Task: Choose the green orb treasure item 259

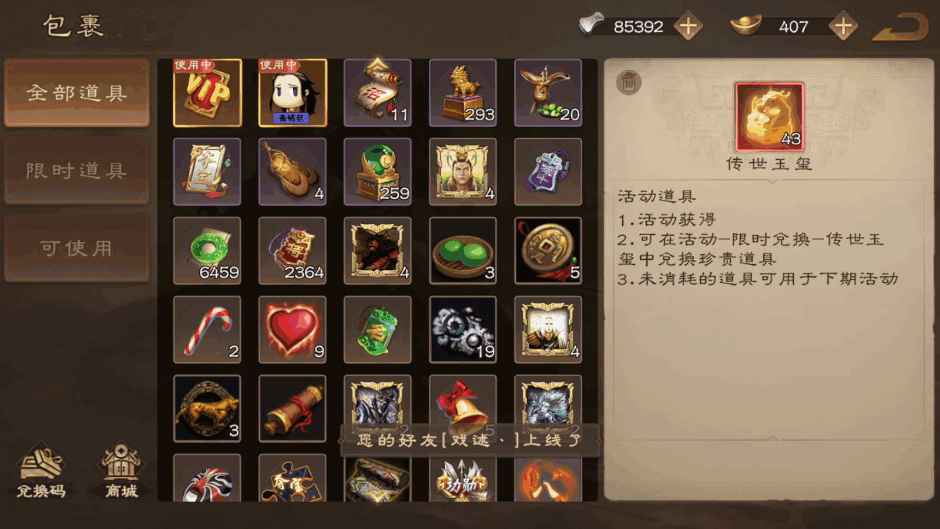Action: (x=378, y=172)
